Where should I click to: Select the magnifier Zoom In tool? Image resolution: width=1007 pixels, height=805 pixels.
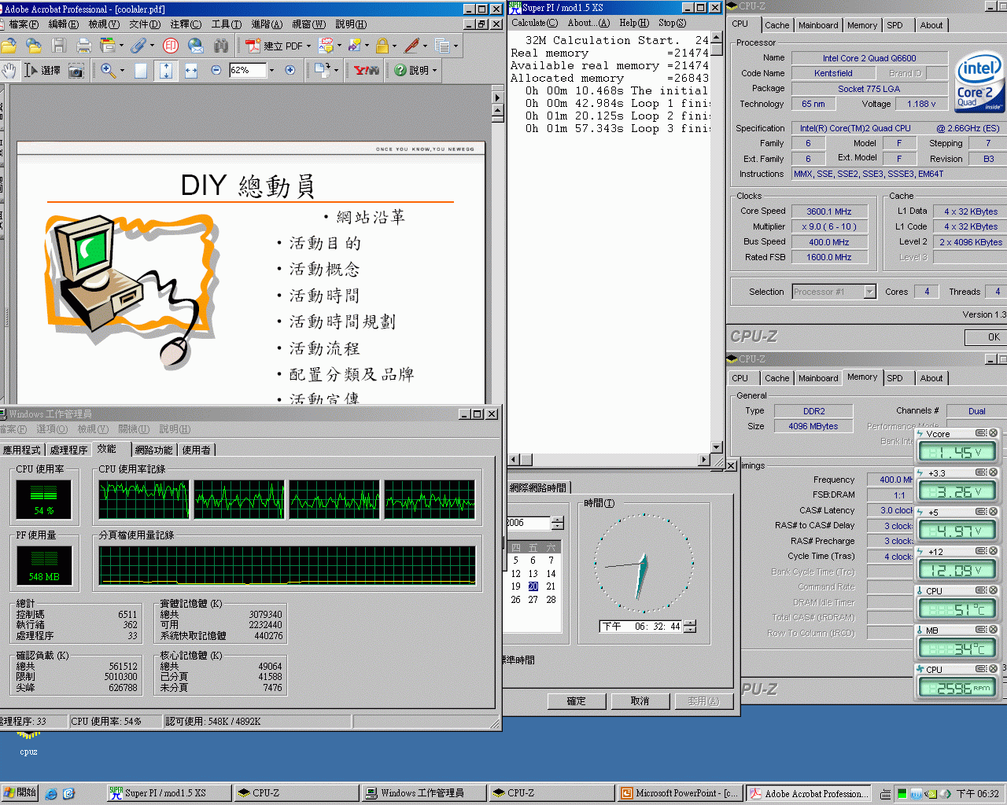[108, 70]
